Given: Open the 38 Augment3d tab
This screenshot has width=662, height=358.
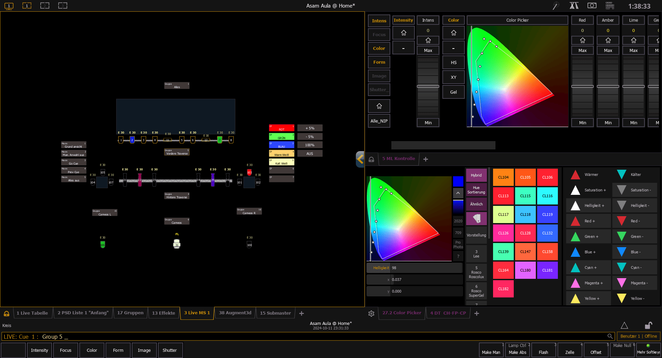Looking at the screenshot, I should [x=235, y=313].
